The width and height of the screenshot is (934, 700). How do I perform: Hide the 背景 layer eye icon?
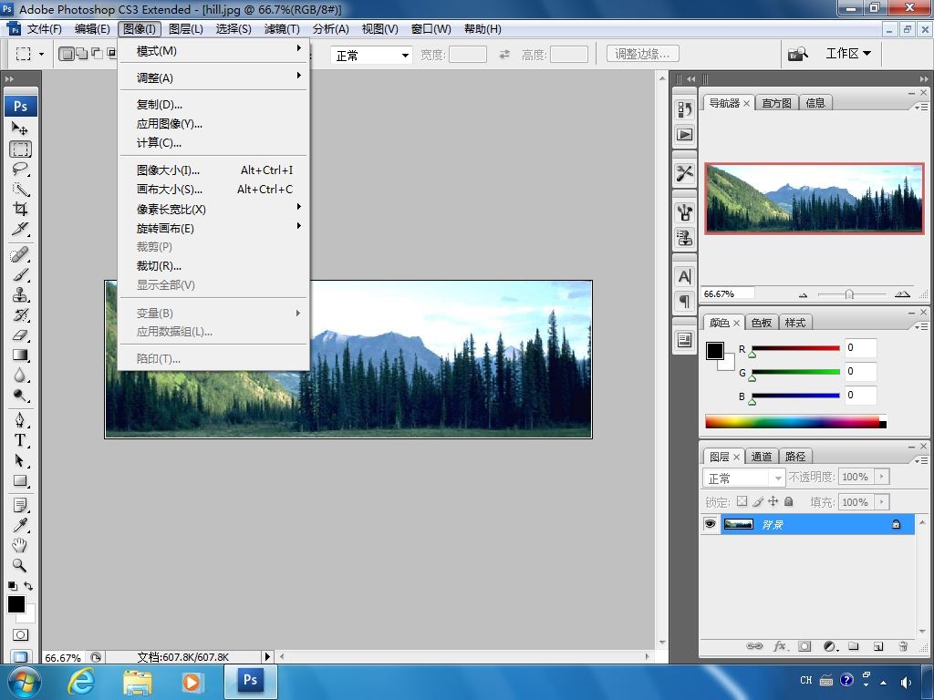point(710,524)
